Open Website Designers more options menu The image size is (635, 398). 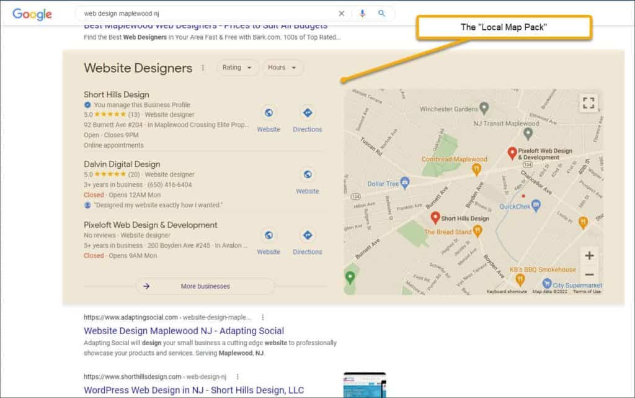click(x=203, y=68)
